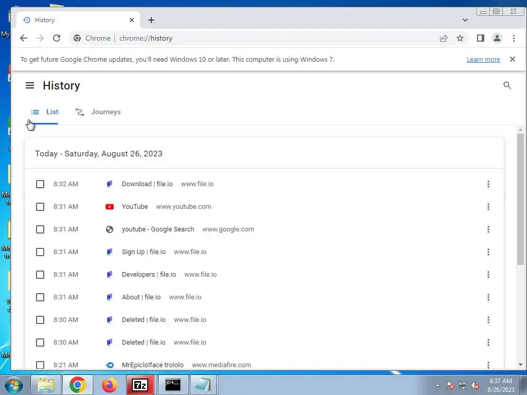Viewport: 527px width, 395px height.
Task: Click the network tray icon
Action: point(463,385)
